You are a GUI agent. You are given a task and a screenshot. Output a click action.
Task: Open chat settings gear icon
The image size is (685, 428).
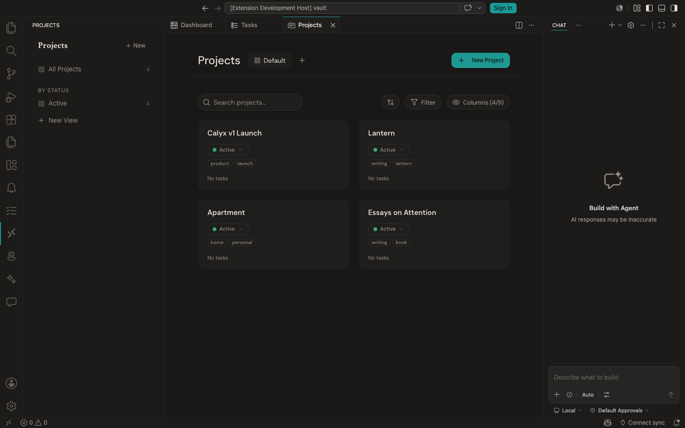631,25
